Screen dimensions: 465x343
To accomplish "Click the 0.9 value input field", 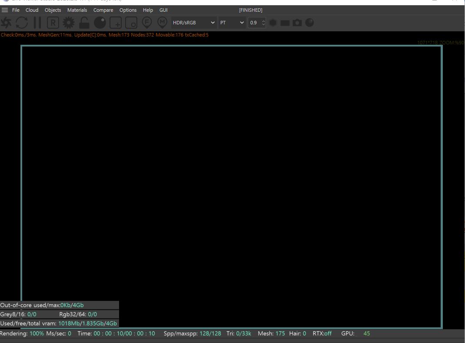I will pos(254,23).
